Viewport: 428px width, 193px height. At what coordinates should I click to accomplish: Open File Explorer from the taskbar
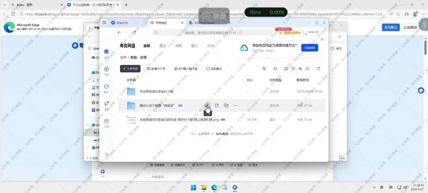204,187
